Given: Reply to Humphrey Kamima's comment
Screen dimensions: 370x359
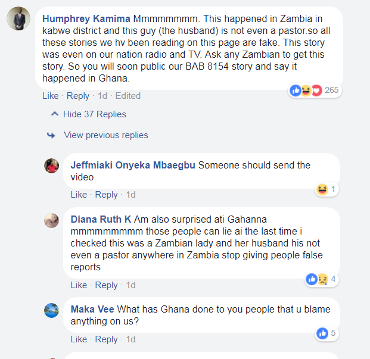Looking at the screenshot, I should (78, 96).
